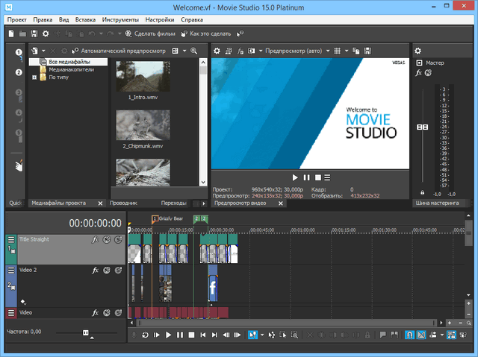478x357 pixels.
Task: Open the Проект menu
Action: pos(16,20)
